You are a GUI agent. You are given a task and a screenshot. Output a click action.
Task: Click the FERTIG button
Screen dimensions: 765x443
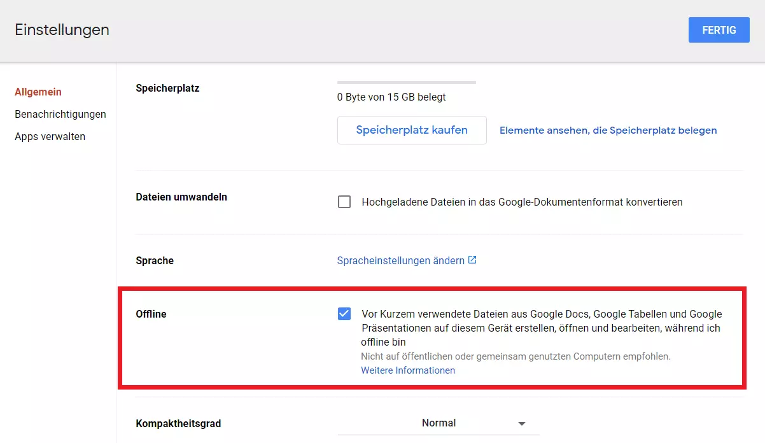pyautogui.click(x=719, y=30)
